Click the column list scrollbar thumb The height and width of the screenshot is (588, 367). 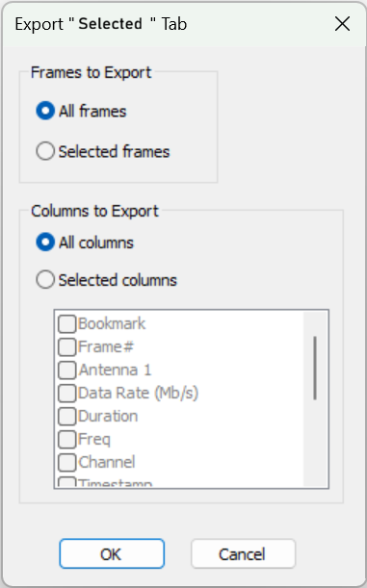pos(315,368)
